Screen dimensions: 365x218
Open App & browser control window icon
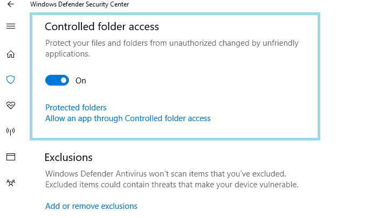[x=10, y=157]
